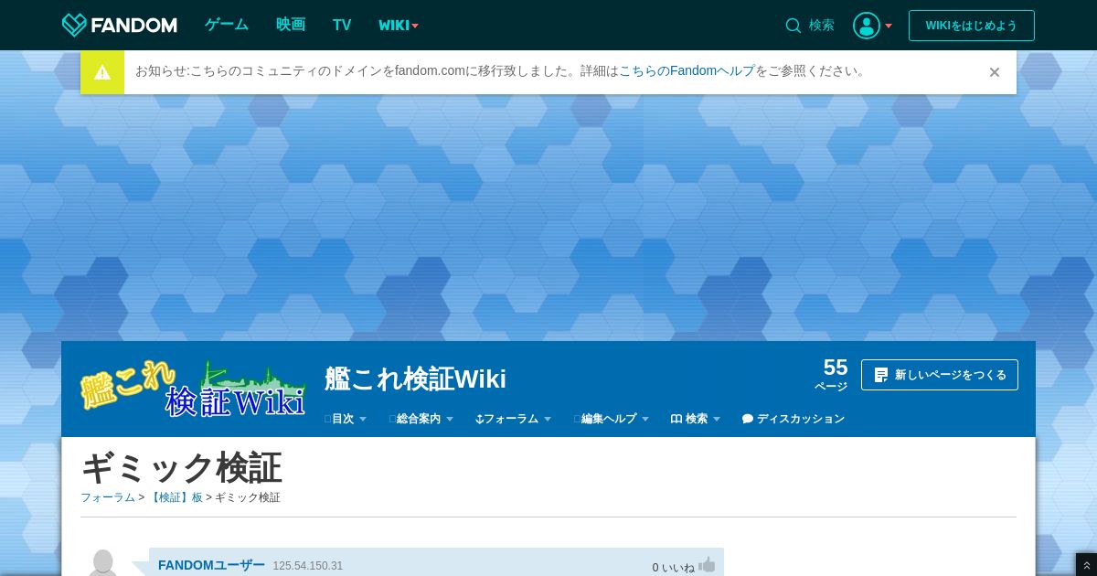Click the ディスカッション speech bubble icon
1097x576 pixels.
click(x=748, y=419)
